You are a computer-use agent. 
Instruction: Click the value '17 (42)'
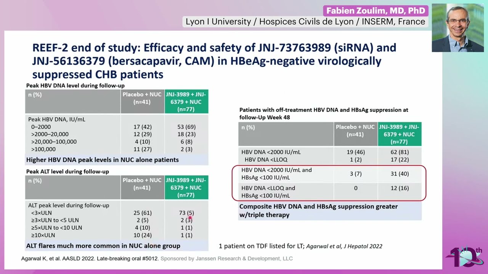tap(142, 127)
